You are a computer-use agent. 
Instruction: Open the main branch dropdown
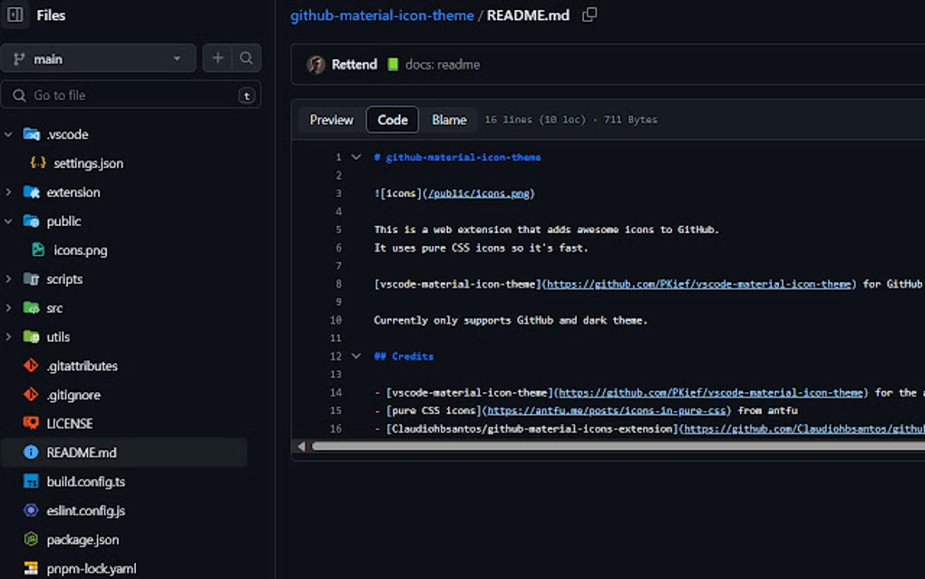pos(98,57)
